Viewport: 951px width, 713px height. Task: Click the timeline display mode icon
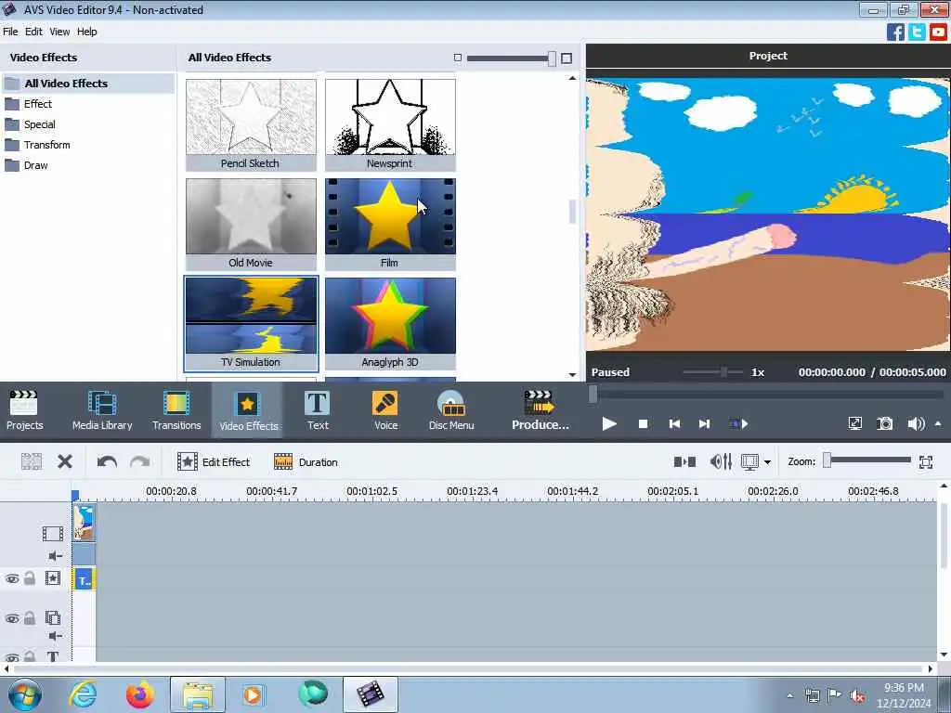coord(749,462)
